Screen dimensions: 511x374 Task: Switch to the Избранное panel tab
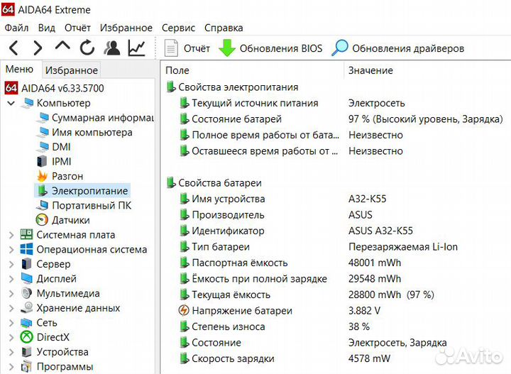click(x=72, y=70)
